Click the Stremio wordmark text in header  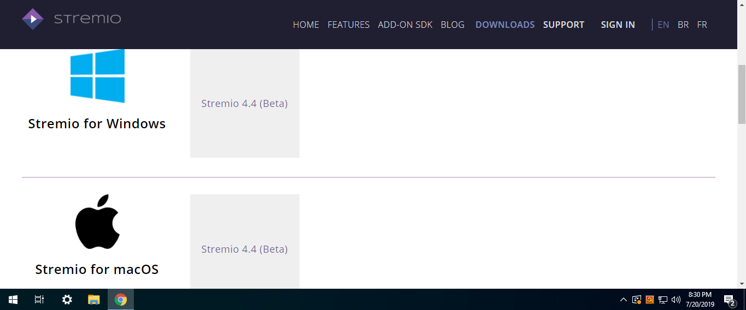(87, 19)
